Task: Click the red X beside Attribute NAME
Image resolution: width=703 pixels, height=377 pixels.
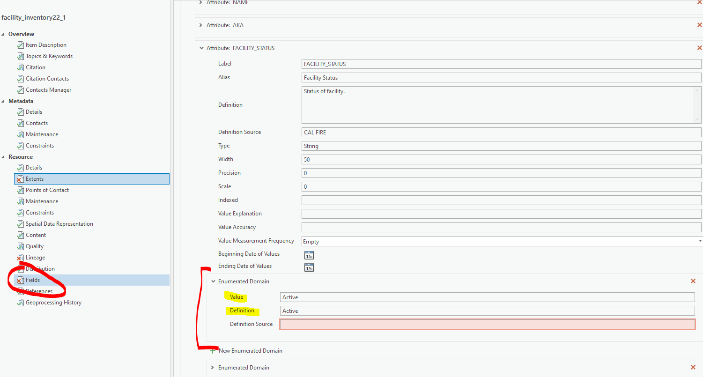Action: 699,3
